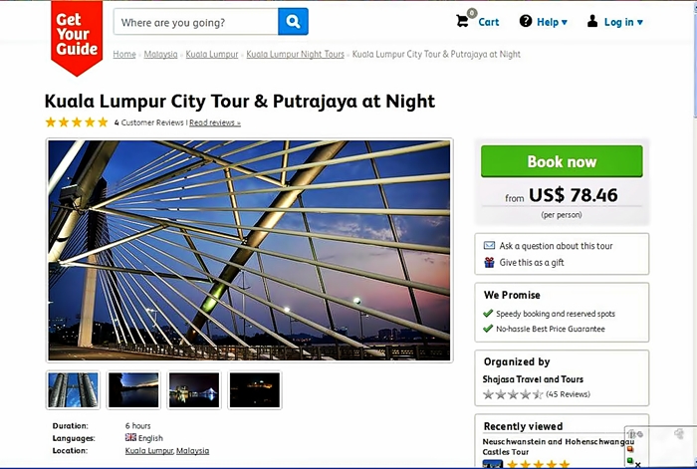Open the Shajasa Travel and Tours organizer link
Image resolution: width=697 pixels, height=469 pixels.
[534, 379]
